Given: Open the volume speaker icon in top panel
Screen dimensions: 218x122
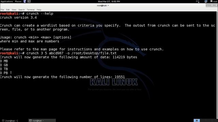Looking at the screenshot, I should click(x=198, y=1).
